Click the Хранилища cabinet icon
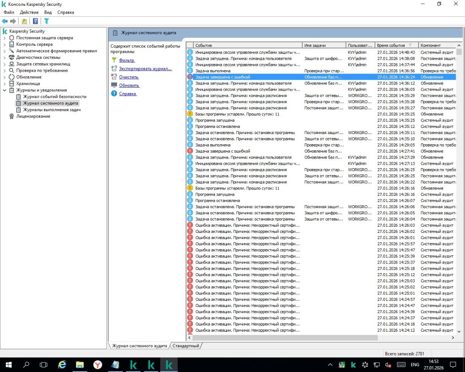Image resolution: width=465 pixels, height=372 pixels. coord(12,84)
